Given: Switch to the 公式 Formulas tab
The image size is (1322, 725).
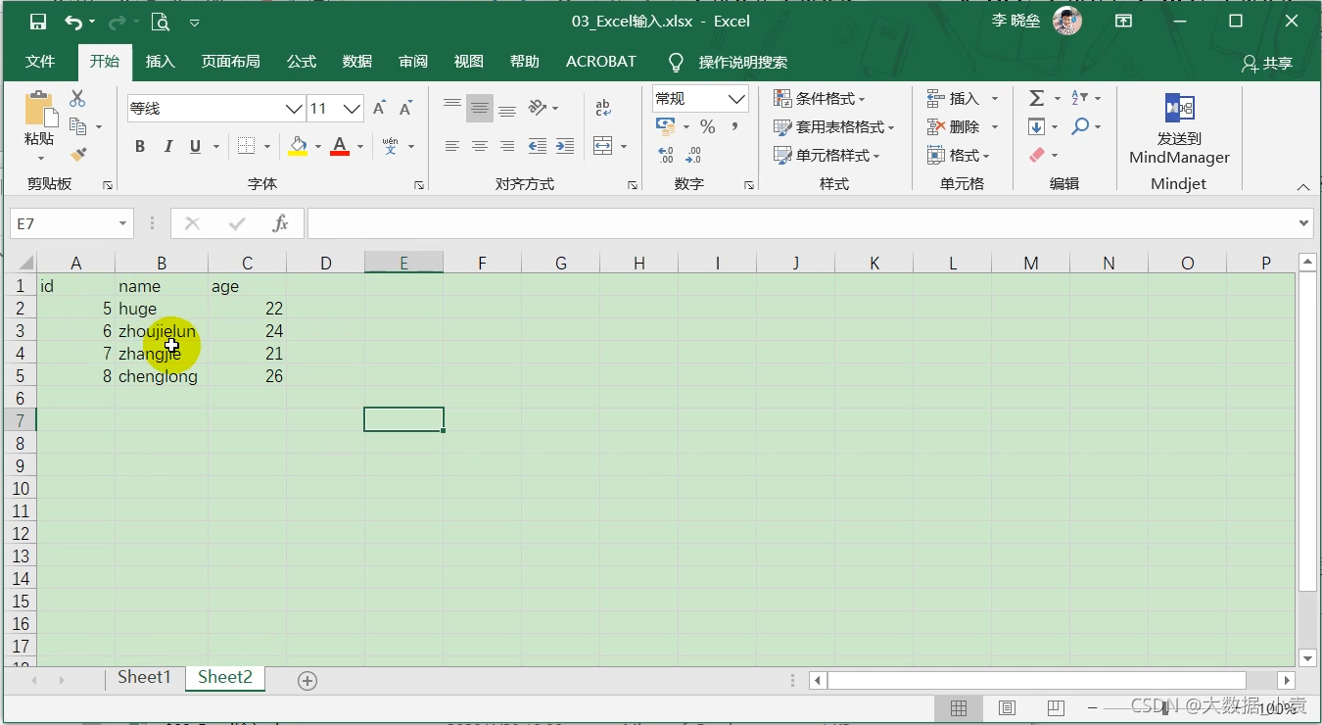Looking at the screenshot, I should click(302, 61).
